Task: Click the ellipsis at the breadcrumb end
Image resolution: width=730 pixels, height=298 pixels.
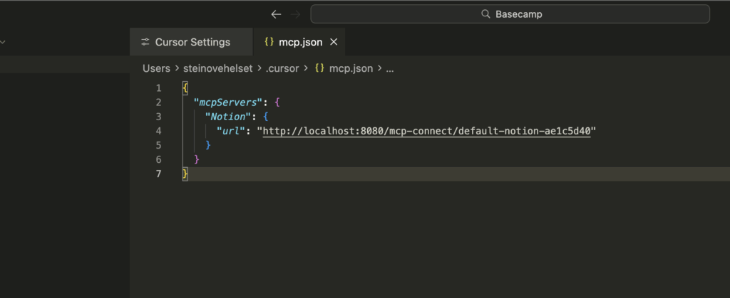Action: pyautogui.click(x=390, y=69)
